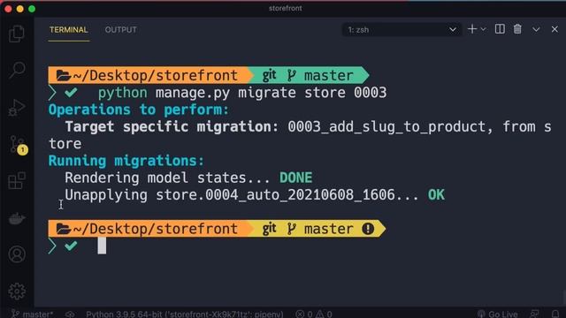The width and height of the screenshot is (566, 318).
Task: Click '0003_add_slug_to_product' migration name
Action: (x=386, y=126)
